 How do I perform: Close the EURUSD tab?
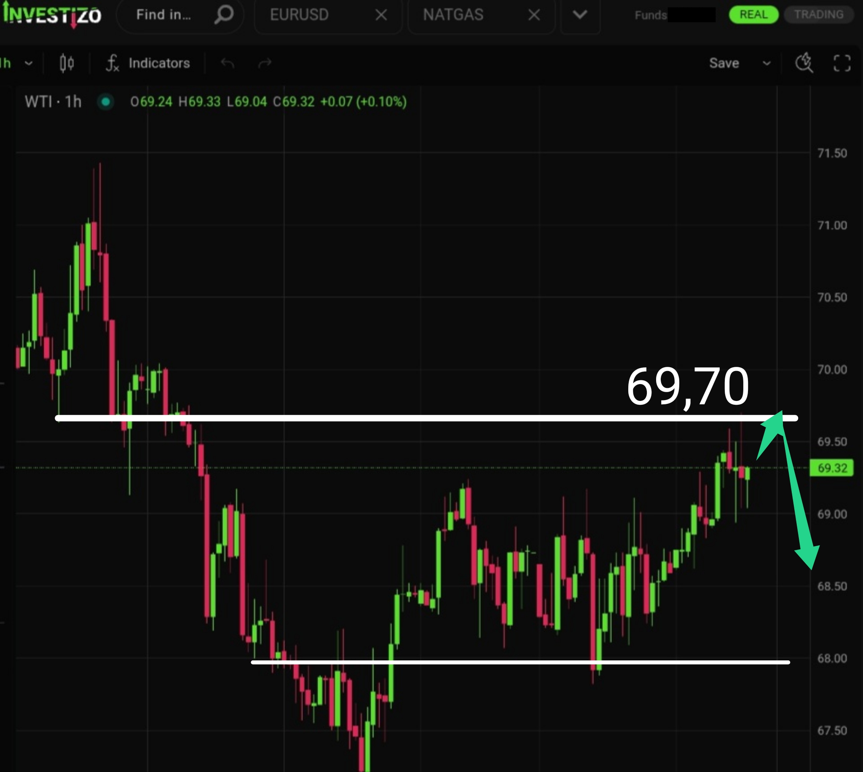coord(381,15)
